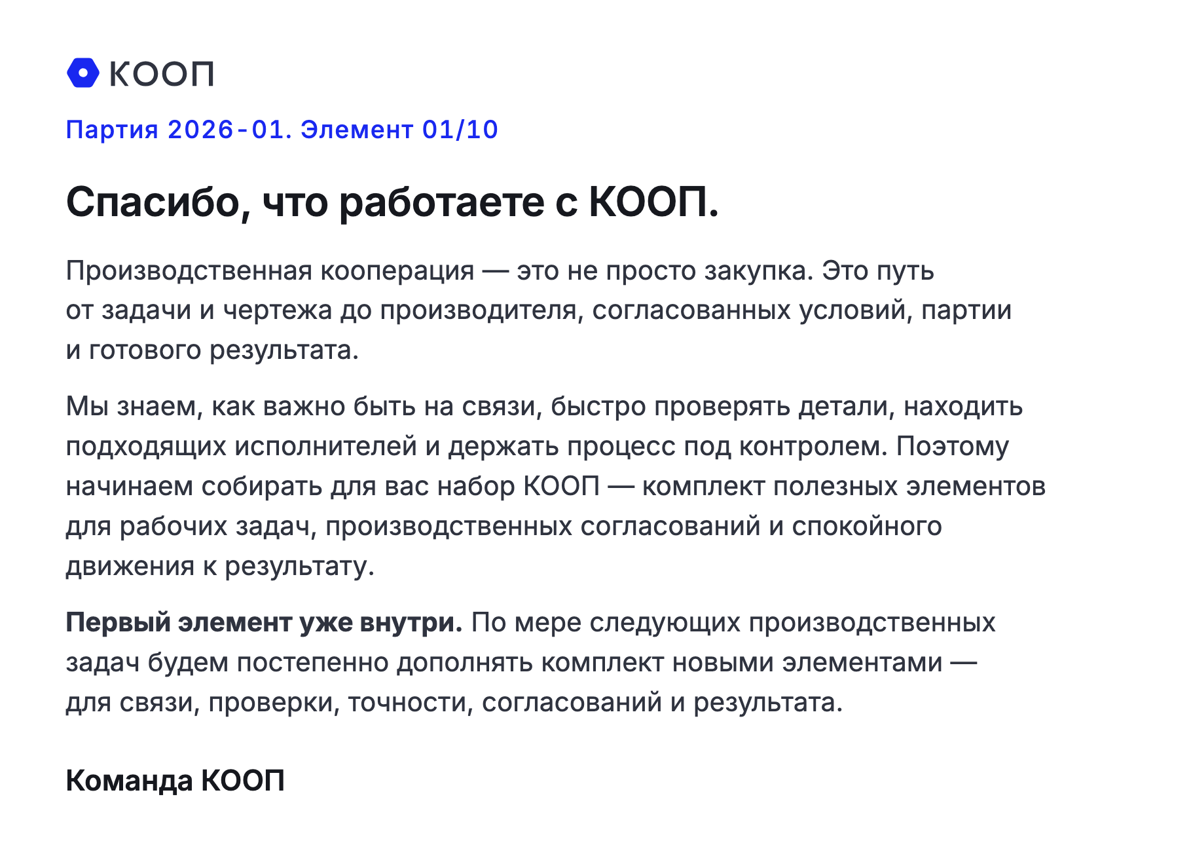Click 'Элемент 01/10' in the blue subtitle
The height and width of the screenshot is (860, 1191).
[399, 130]
